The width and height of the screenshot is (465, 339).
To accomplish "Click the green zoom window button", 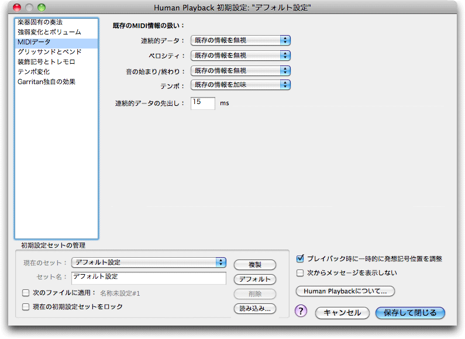I will click(x=42, y=8).
